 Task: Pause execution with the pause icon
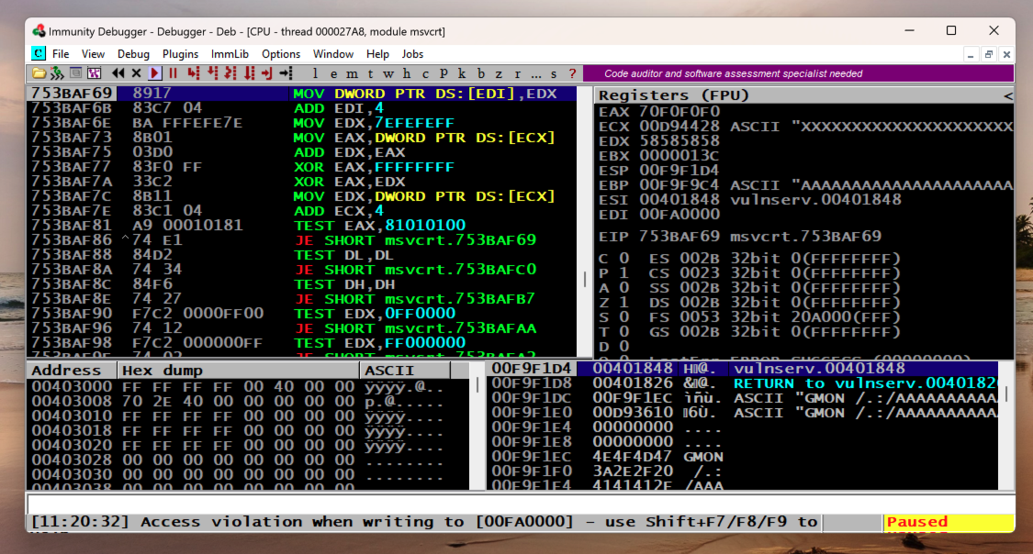point(174,73)
